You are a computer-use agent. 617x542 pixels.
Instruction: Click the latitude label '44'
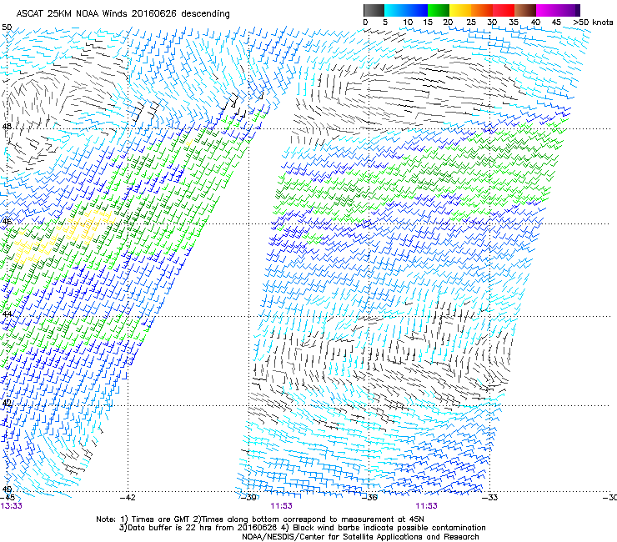(x=7, y=314)
